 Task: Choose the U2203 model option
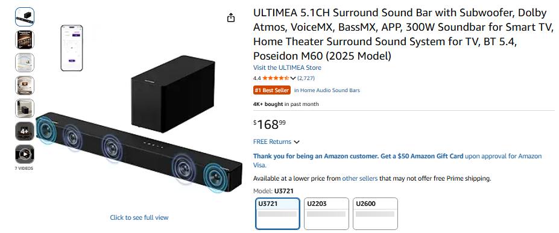tap(326, 214)
